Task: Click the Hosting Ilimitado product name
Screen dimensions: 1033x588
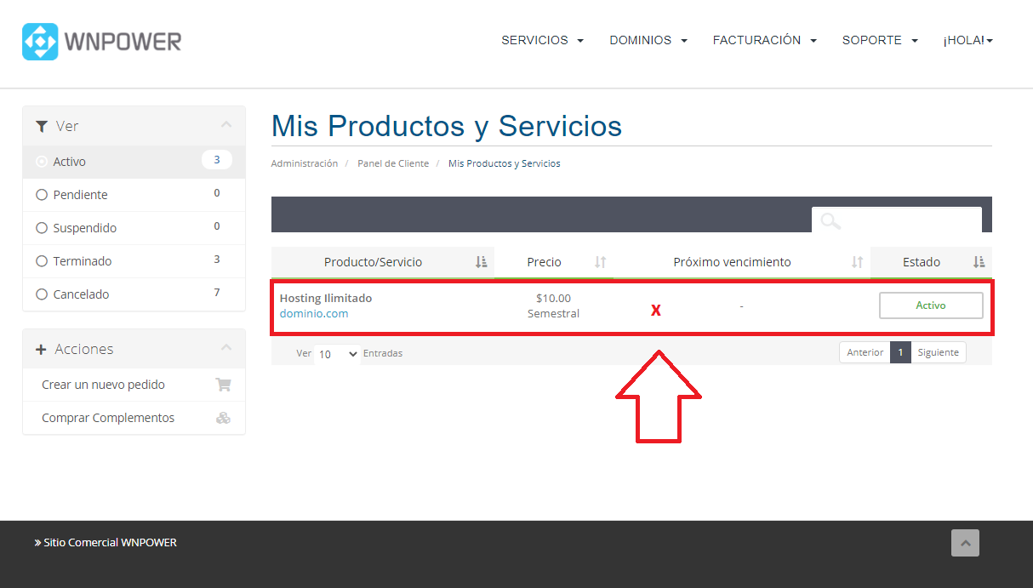Action: click(326, 299)
